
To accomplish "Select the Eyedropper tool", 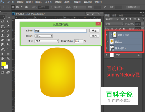I will click(8, 26).
